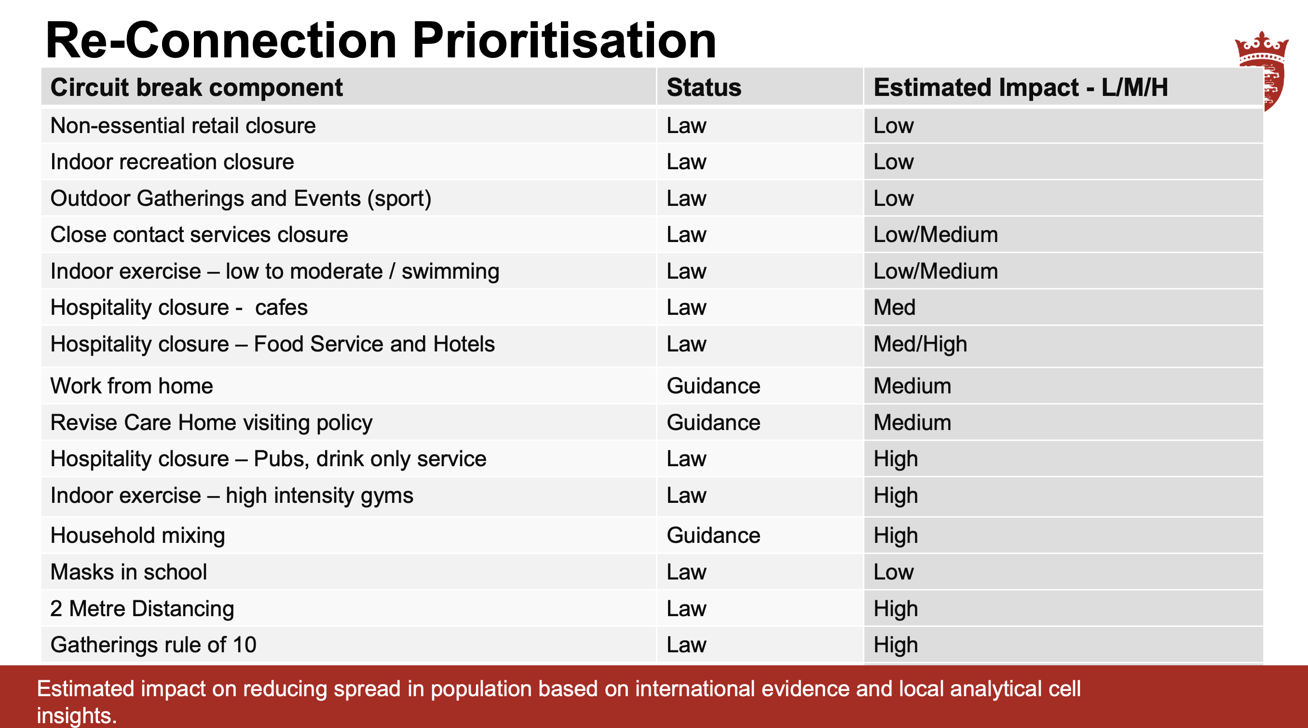
Task: Click the Hospitality closure cafes cell
Action: point(348,307)
